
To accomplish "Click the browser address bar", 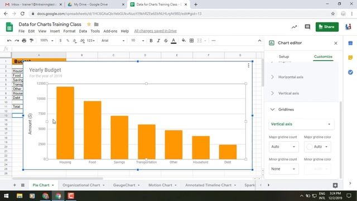I will (180, 13).
